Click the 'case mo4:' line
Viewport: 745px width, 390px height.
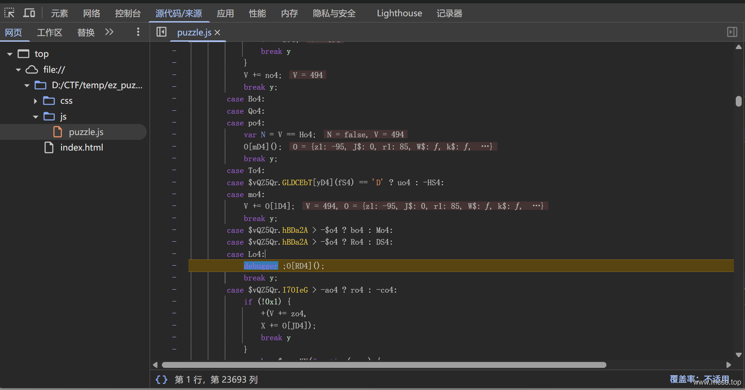[246, 194]
